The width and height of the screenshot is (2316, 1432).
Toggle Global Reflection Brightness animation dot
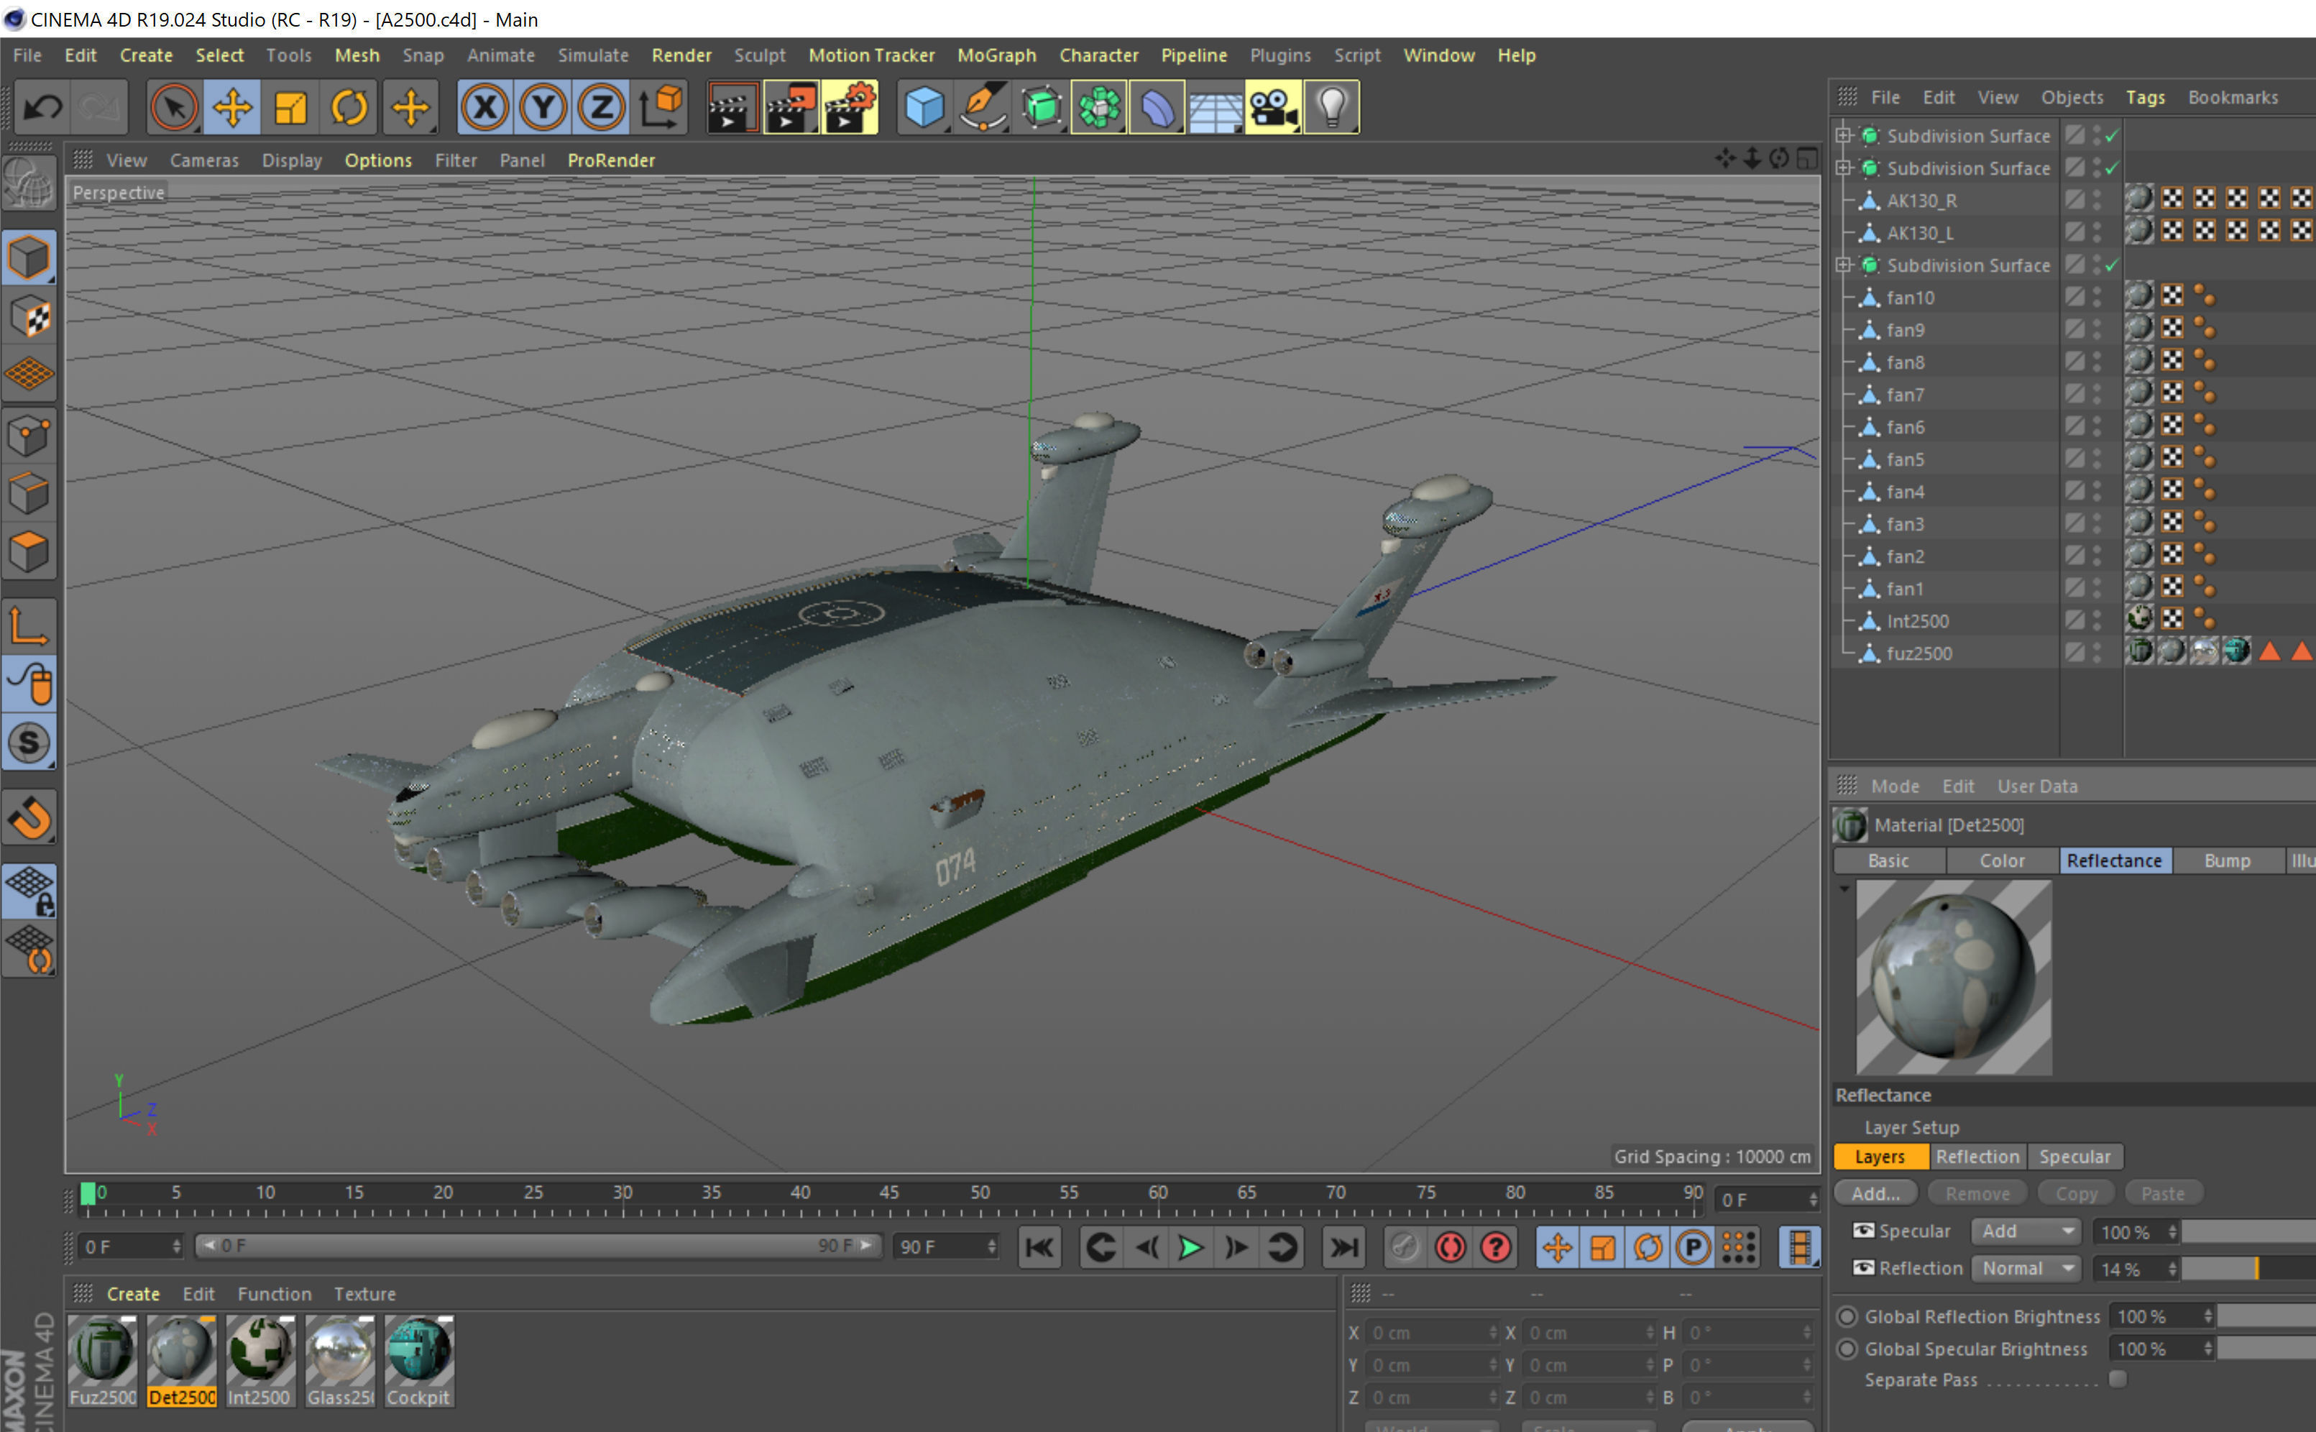(x=1847, y=1316)
